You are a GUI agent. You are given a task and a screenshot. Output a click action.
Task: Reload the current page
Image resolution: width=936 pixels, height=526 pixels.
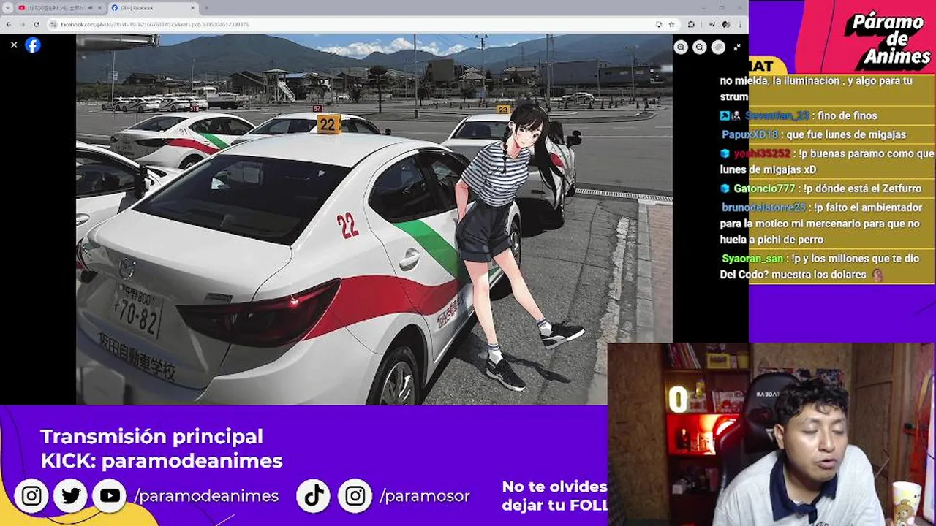(x=37, y=24)
